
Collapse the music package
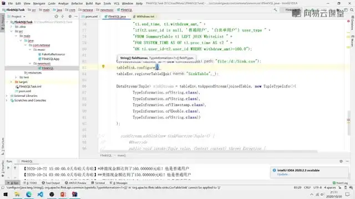(x=30, y=50)
